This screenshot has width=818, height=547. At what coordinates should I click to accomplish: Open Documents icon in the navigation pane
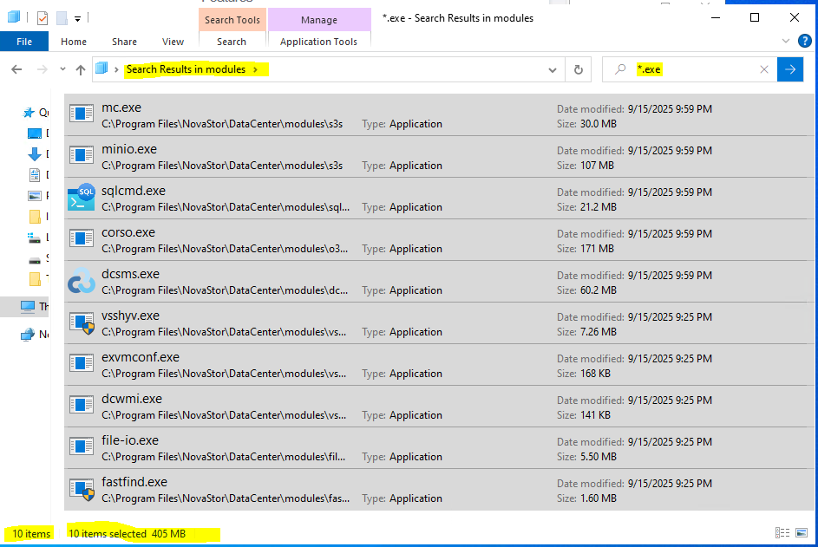[x=35, y=175]
